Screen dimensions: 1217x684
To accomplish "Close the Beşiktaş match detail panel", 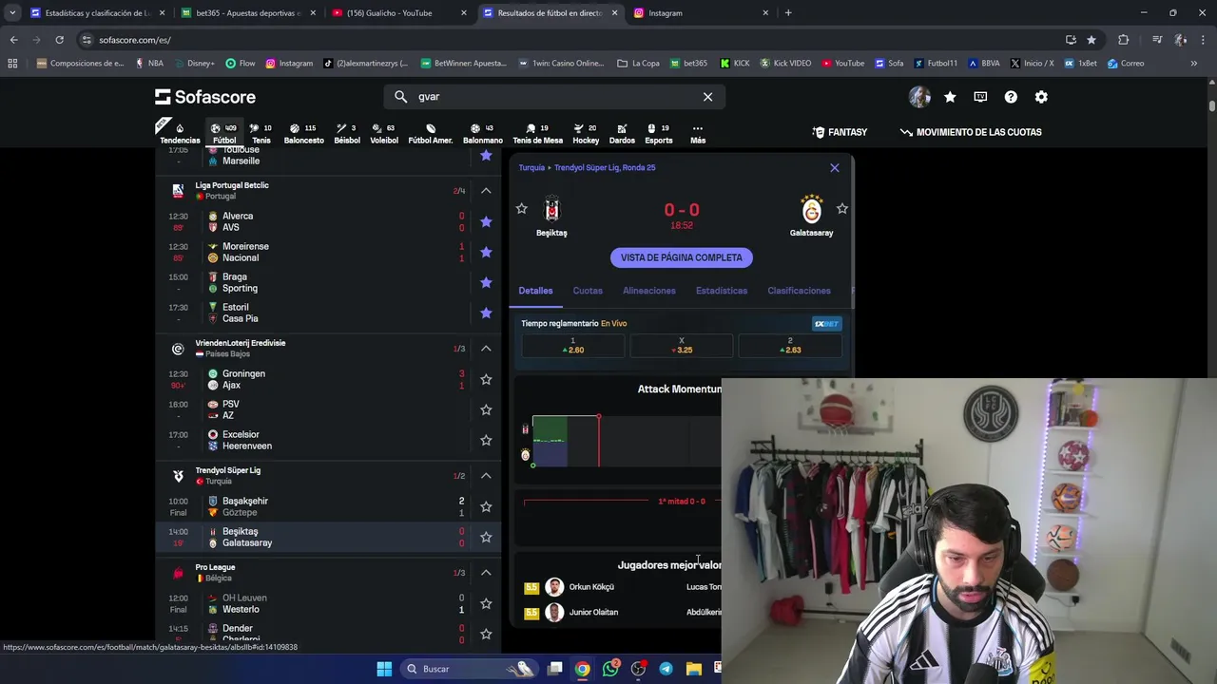I will (x=835, y=168).
